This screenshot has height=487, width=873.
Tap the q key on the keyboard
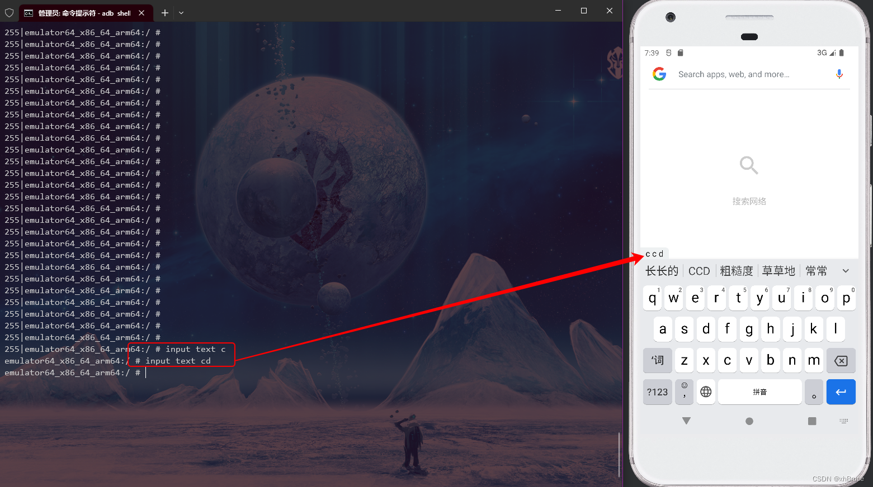tap(652, 298)
